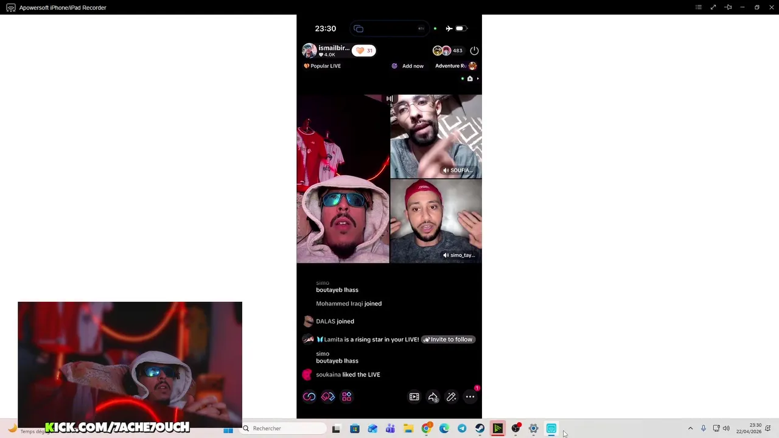This screenshot has height=438, width=779.
Task: Click the microphone tray icon
Action: coord(704,428)
